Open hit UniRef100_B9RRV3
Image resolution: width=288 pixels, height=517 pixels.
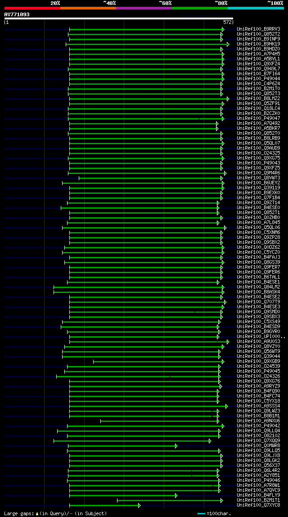(x=258, y=29)
